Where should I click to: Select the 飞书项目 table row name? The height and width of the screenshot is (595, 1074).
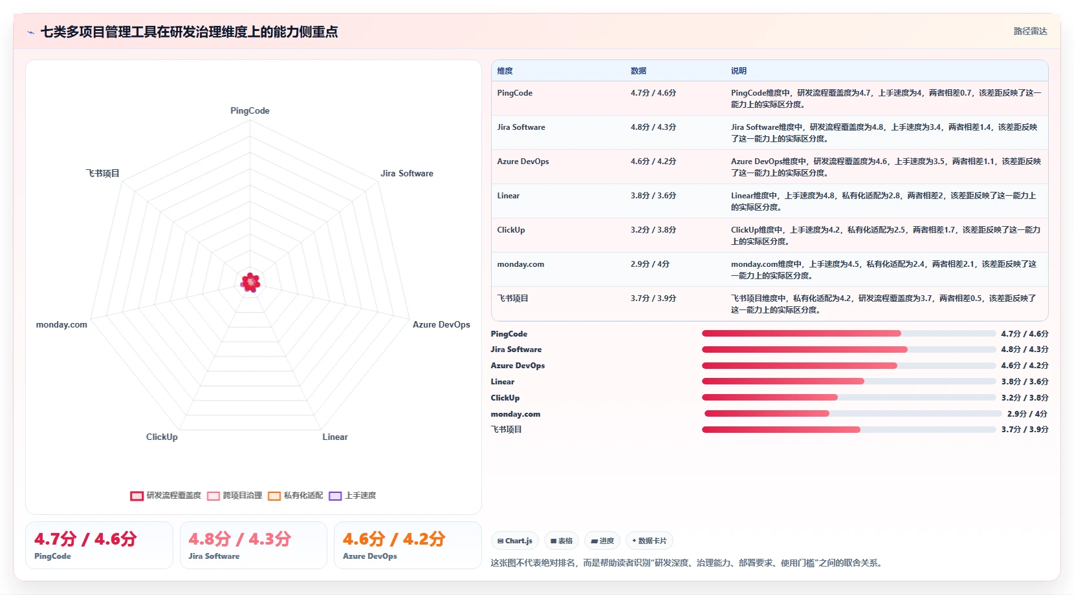click(x=512, y=298)
